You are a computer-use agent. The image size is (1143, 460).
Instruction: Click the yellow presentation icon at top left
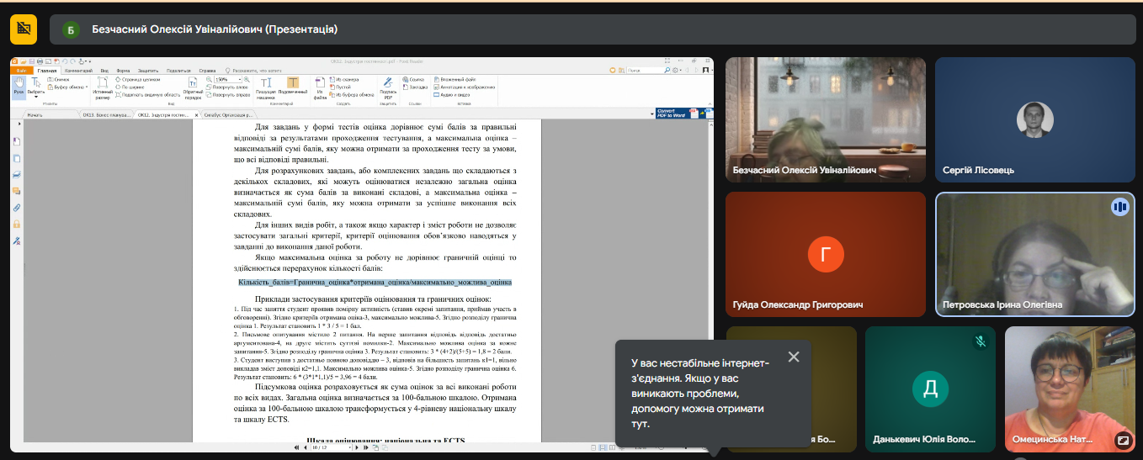pyautogui.click(x=24, y=29)
